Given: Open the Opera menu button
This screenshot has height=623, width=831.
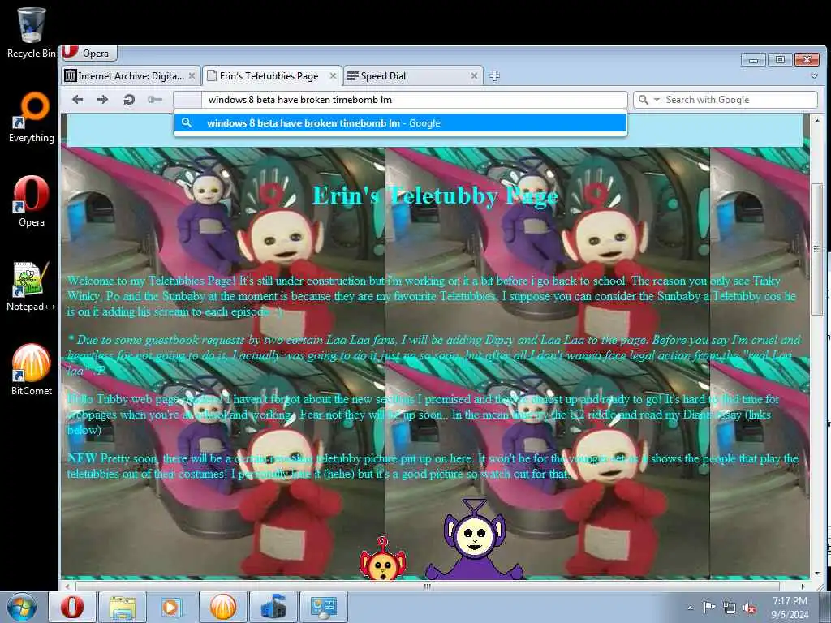Looking at the screenshot, I should tap(88, 53).
